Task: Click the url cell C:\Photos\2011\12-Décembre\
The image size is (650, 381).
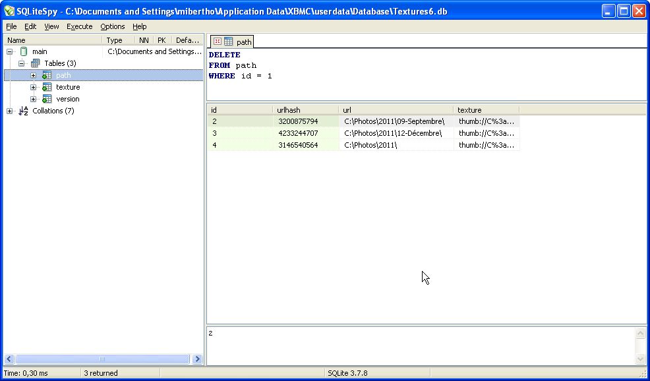Action: pyautogui.click(x=396, y=134)
